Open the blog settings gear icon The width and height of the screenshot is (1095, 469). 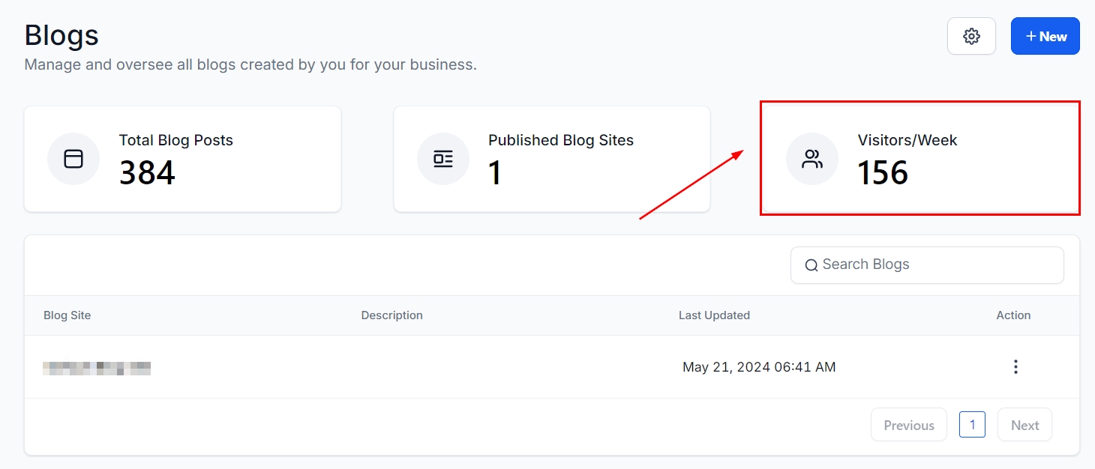pos(971,36)
